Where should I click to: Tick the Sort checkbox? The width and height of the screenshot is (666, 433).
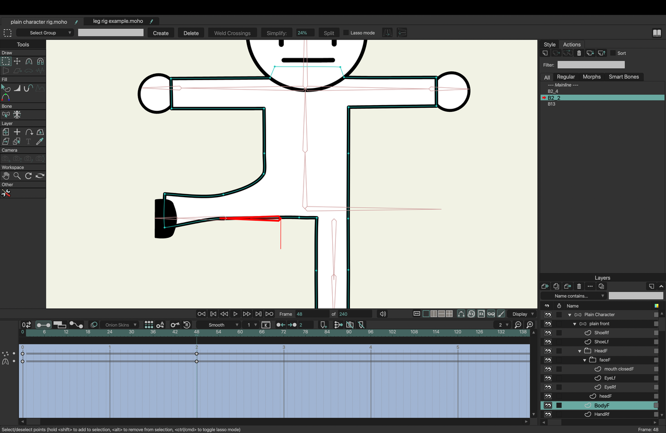coord(613,53)
